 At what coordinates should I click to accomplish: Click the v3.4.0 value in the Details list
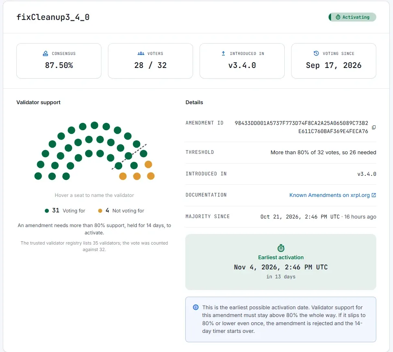[x=367, y=174]
